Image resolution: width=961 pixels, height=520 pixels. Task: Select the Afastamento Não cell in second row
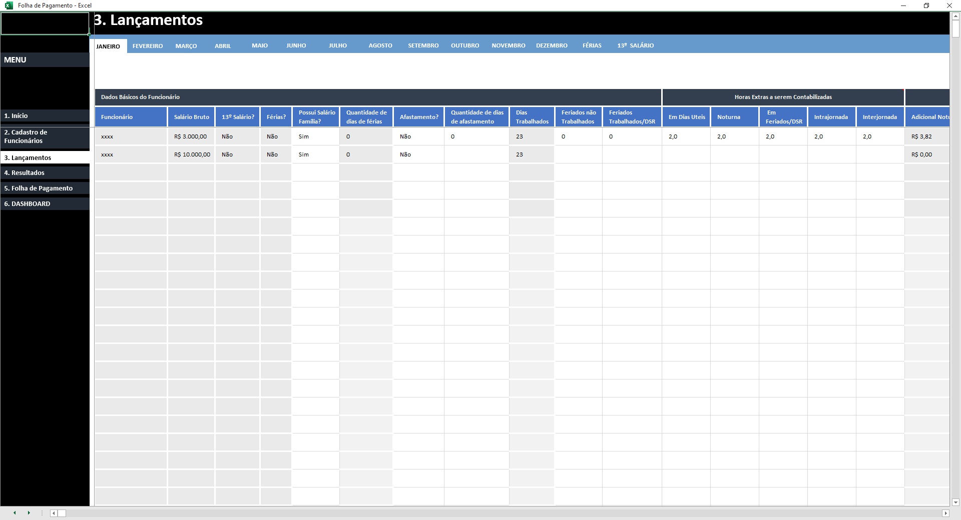pyautogui.click(x=419, y=154)
